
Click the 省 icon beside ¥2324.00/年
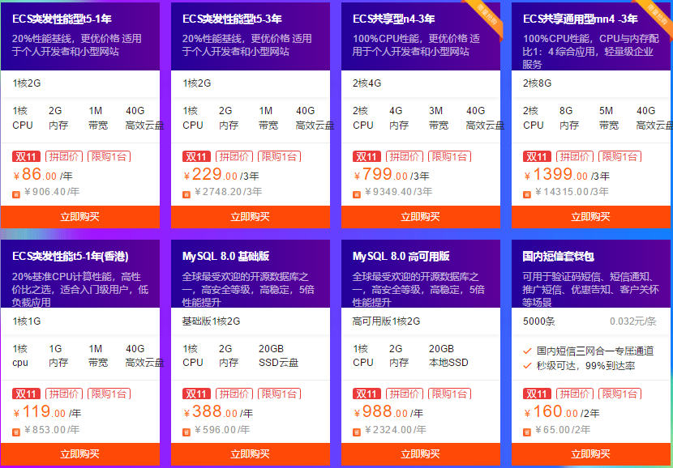pyautogui.click(x=357, y=432)
